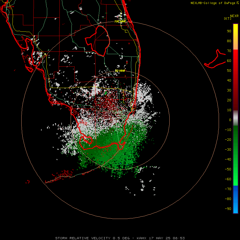Click the 30 knot scale label
Screen dimensions: 240x240
[229, 90]
